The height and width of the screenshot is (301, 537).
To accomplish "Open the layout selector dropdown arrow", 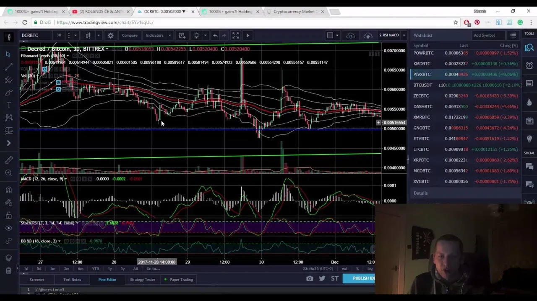I will (x=337, y=36).
